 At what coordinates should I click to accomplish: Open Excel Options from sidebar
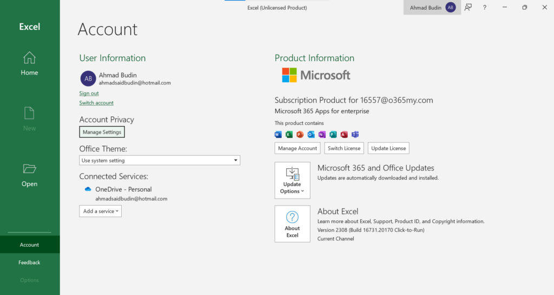30,280
